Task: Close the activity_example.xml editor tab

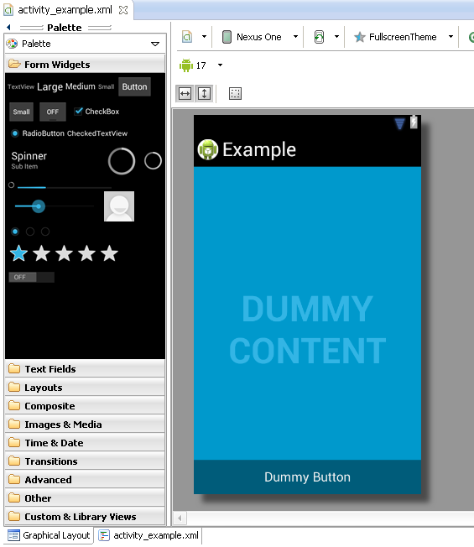Action: (122, 10)
